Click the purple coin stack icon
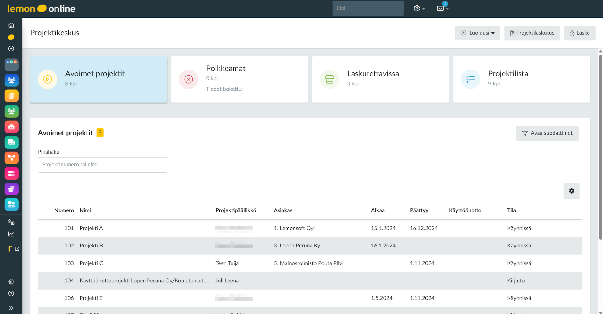The height and width of the screenshot is (314, 603). click(x=11, y=189)
